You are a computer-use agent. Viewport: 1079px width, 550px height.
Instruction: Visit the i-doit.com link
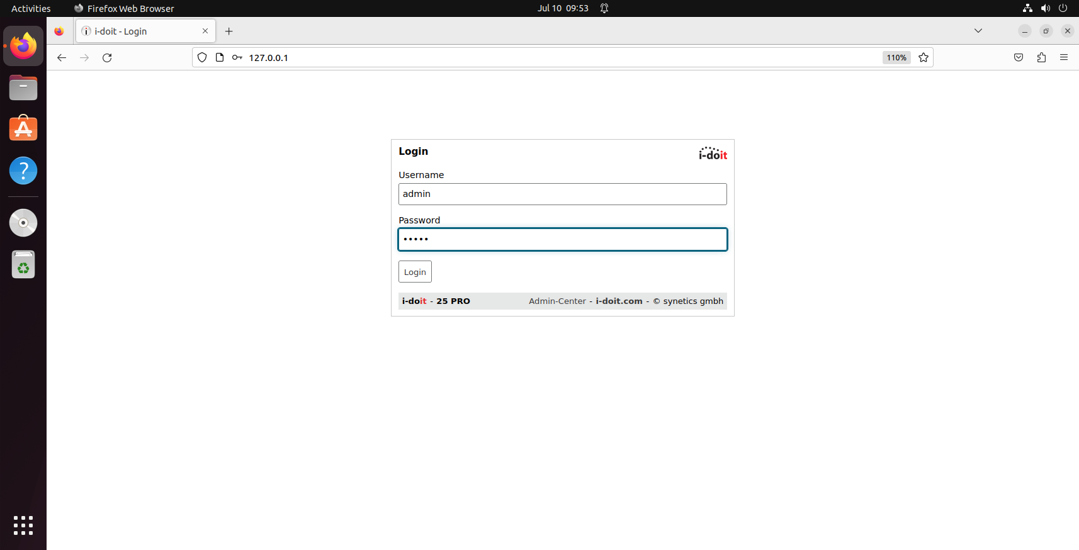coord(619,301)
